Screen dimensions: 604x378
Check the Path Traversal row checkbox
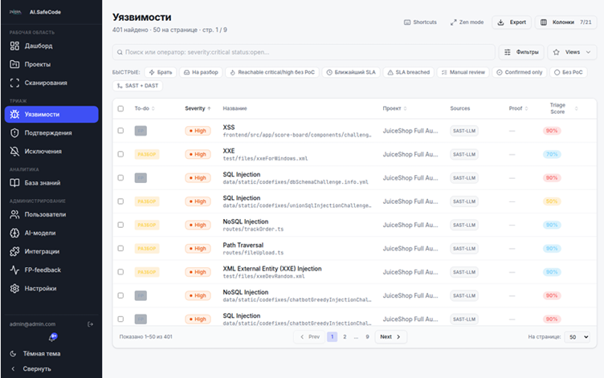tap(120, 248)
